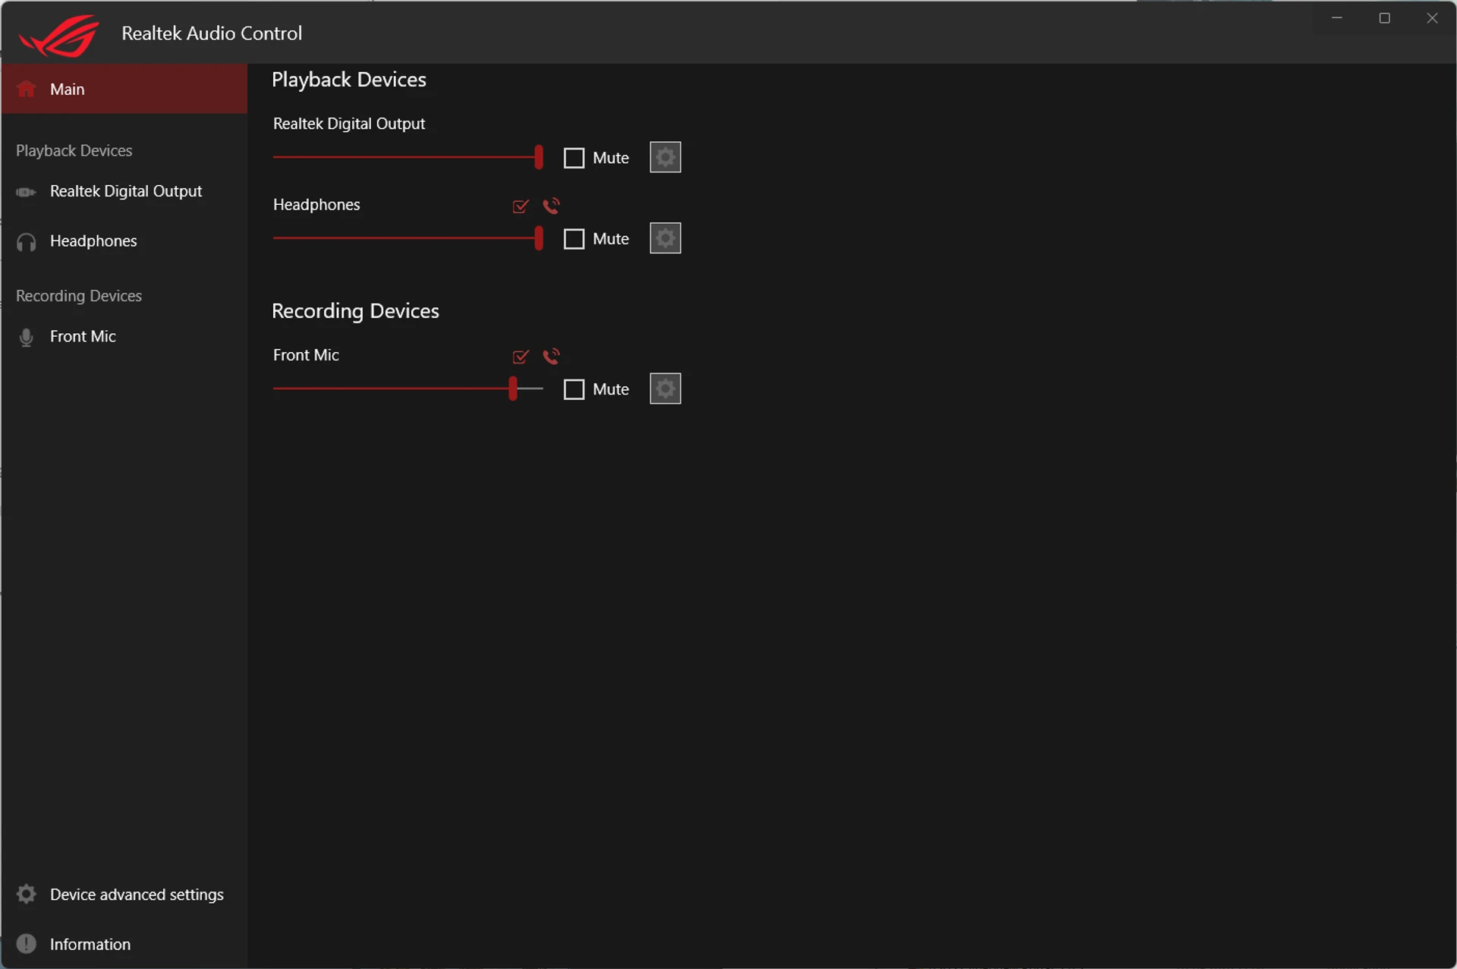The height and width of the screenshot is (969, 1457).
Task: Click Headphones default communication phone icon
Action: pyautogui.click(x=552, y=206)
